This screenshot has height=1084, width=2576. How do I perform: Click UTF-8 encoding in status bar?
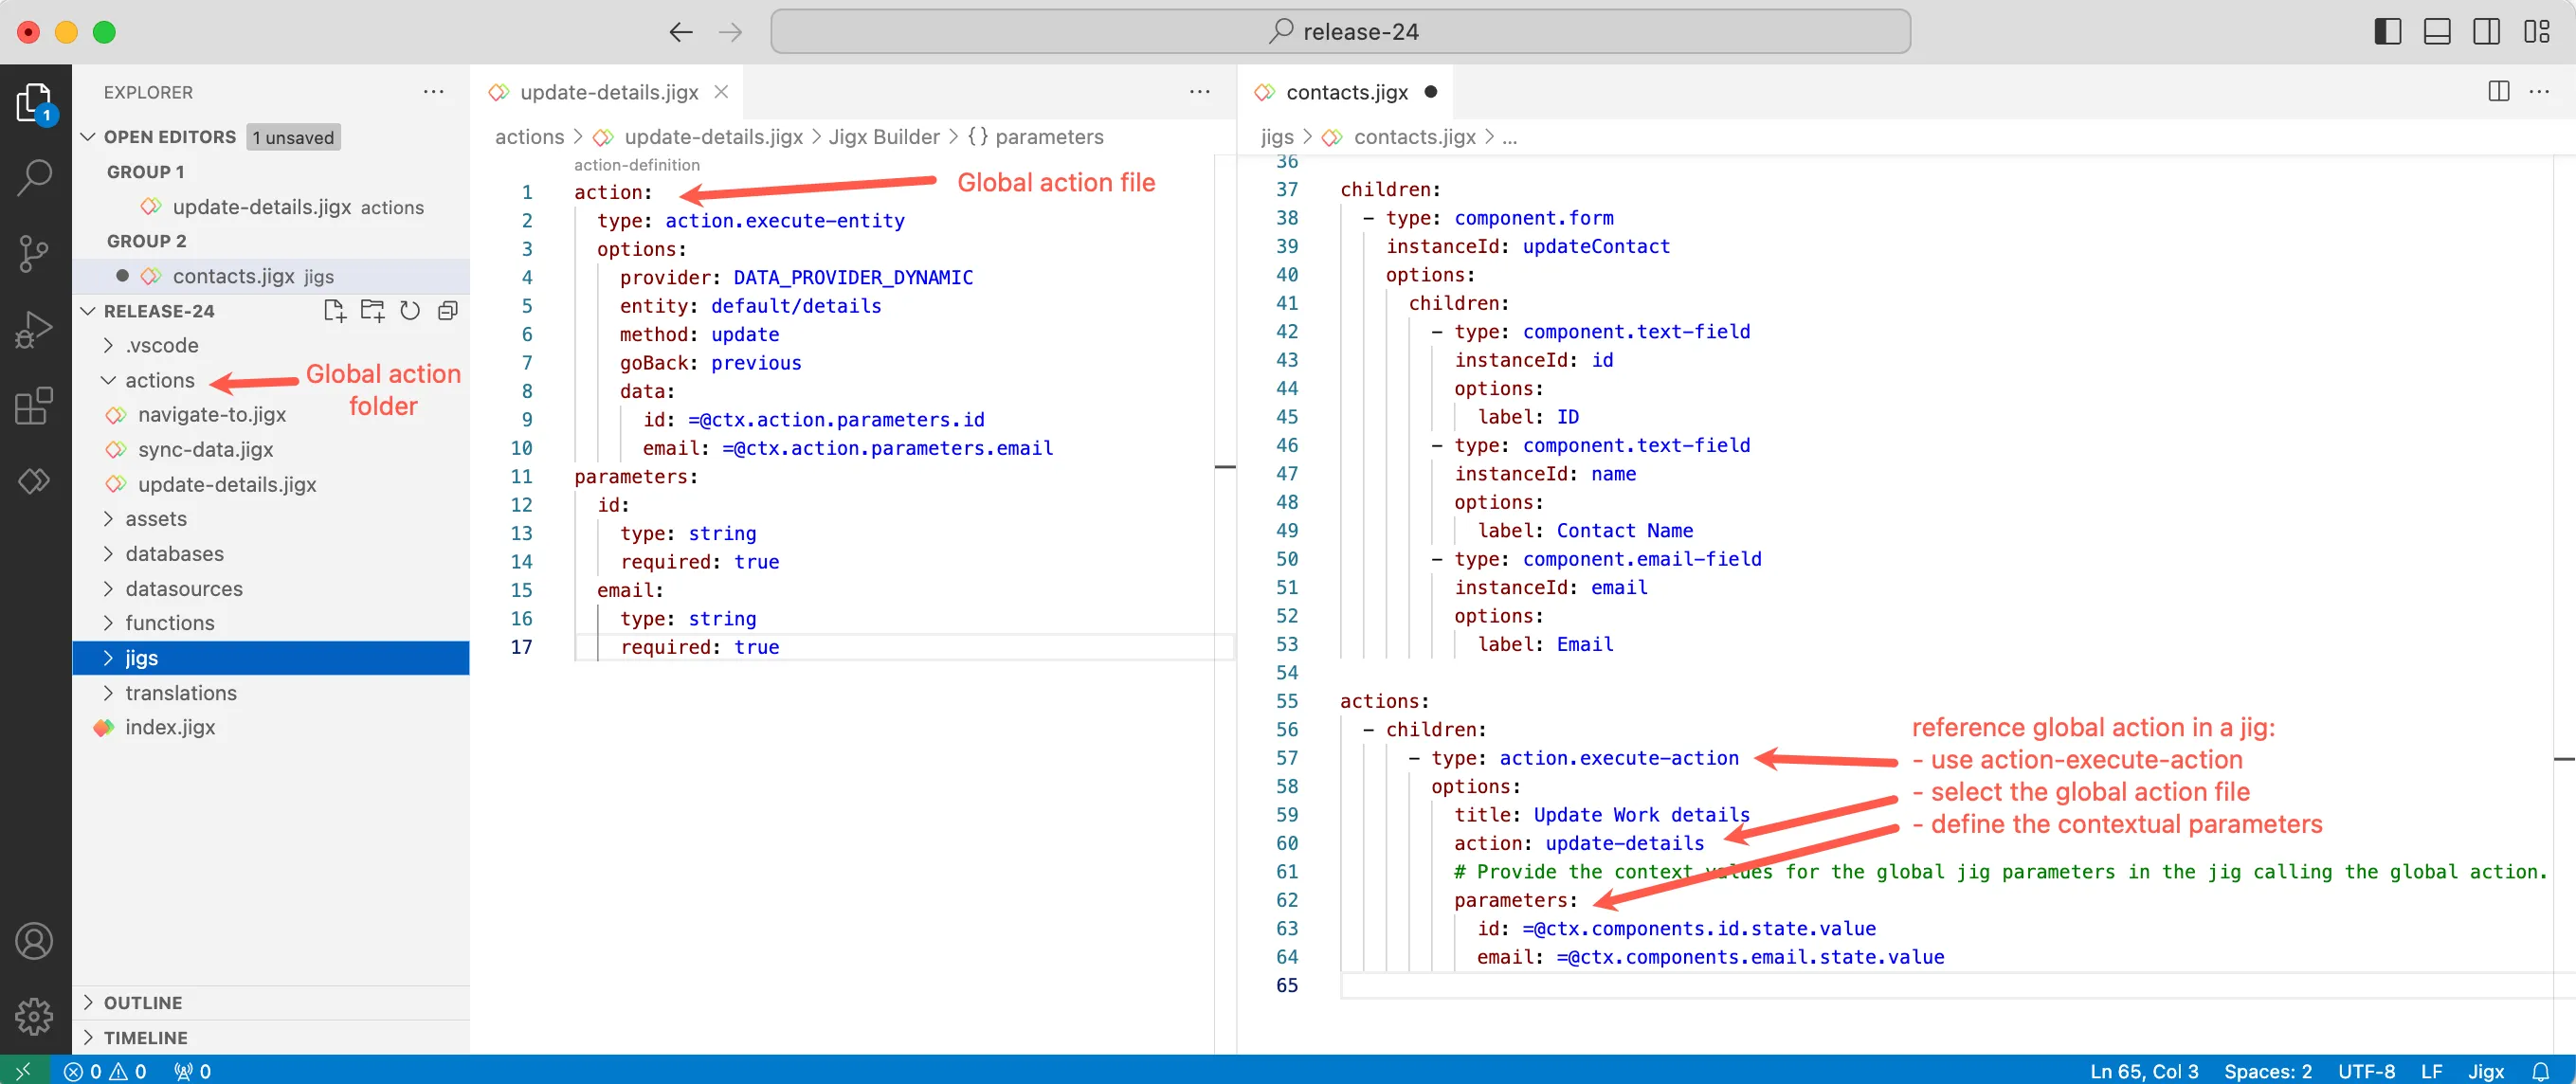coord(2366,1071)
